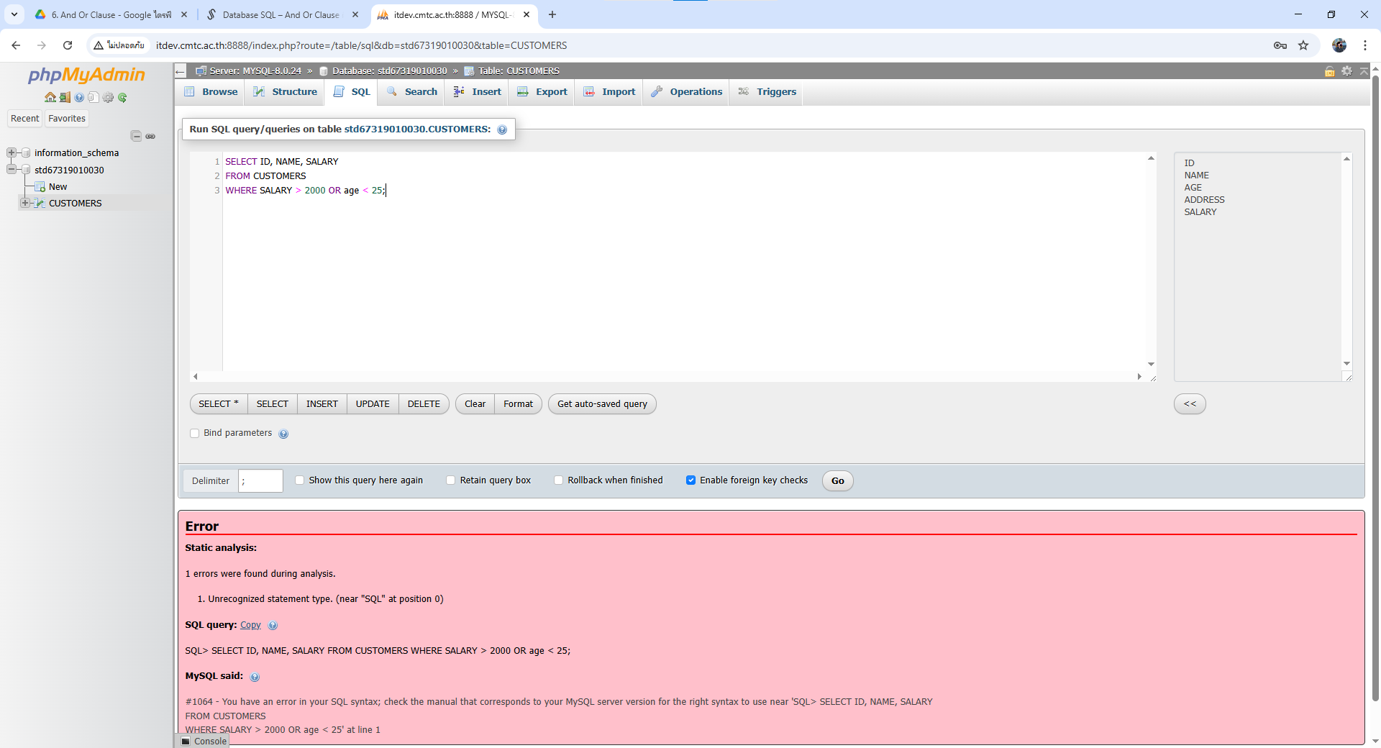Collapse the std67319010030 database node
The width and height of the screenshot is (1381, 748).
click(12, 170)
